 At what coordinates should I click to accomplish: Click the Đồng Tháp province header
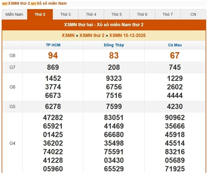click(114, 45)
